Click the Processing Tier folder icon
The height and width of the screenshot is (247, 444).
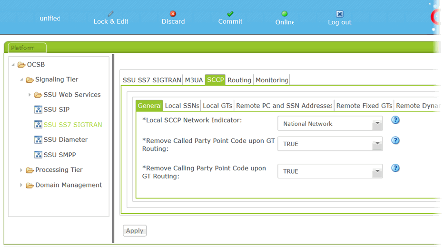(x=30, y=170)
